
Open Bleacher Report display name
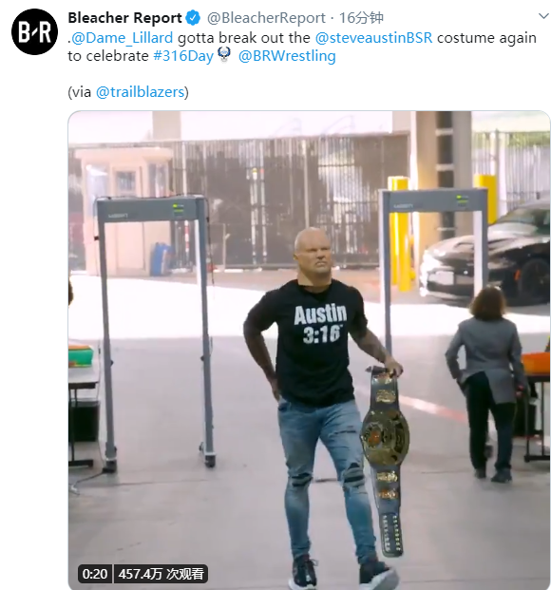(125, 18)
